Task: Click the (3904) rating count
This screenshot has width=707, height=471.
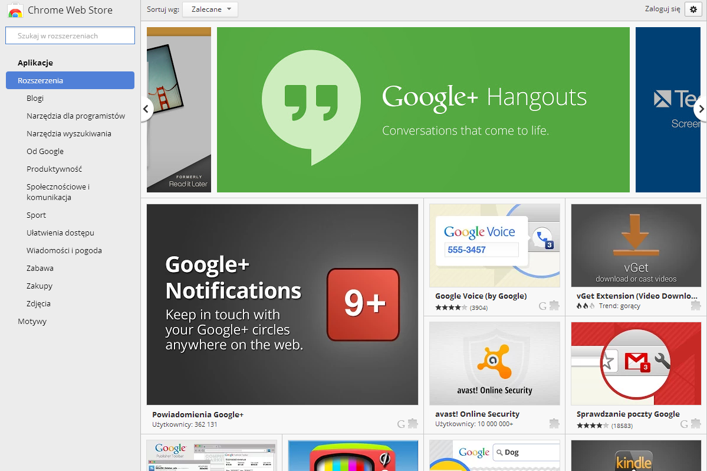Action: click(479, 308)
